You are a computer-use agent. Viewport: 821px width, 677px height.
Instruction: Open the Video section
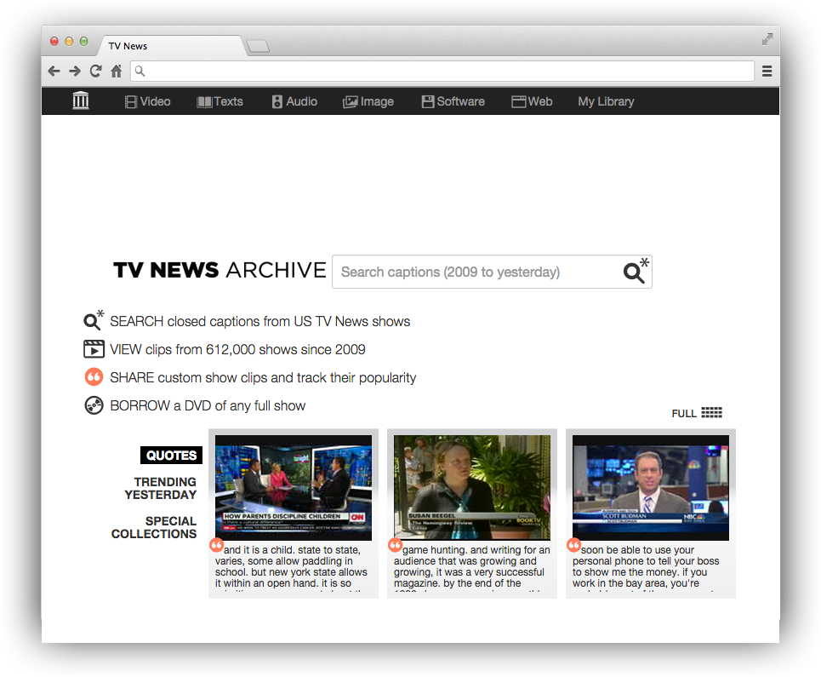(x=148, y=101)
